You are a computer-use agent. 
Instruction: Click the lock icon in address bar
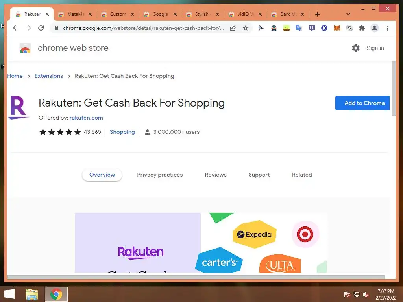point(57,28)
